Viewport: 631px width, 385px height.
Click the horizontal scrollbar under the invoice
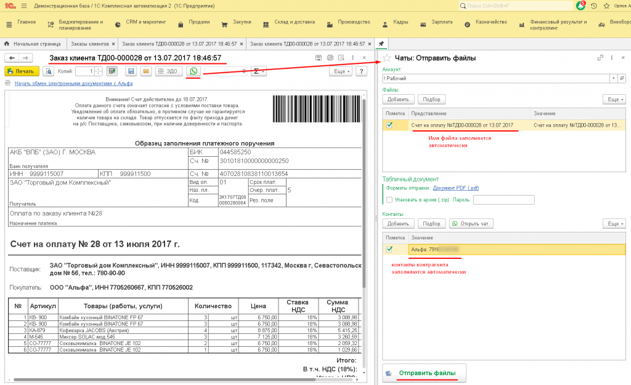[165, 379]
